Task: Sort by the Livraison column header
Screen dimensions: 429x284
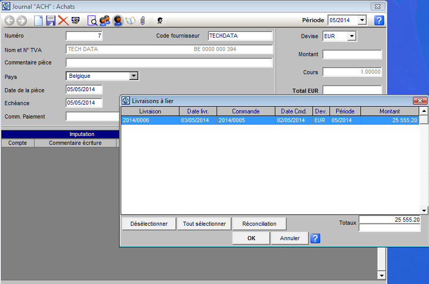Action: coord(150,111)
